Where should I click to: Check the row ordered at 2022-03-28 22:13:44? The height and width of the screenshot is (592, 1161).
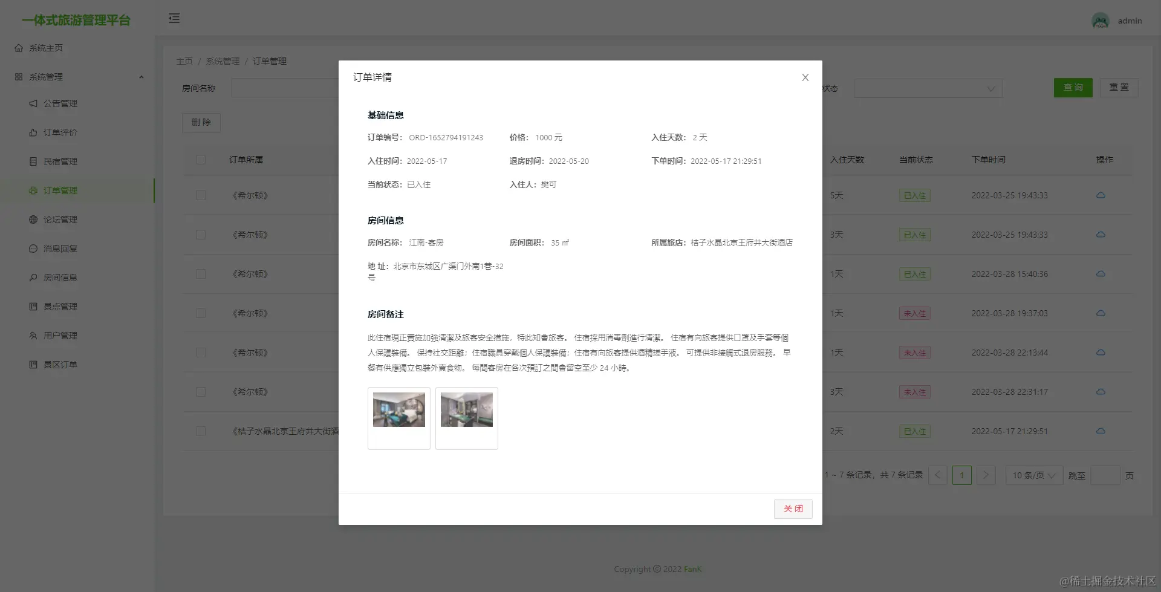(201, 353)
